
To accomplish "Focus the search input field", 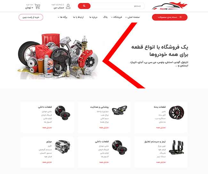I will click(x=117, y=6).
